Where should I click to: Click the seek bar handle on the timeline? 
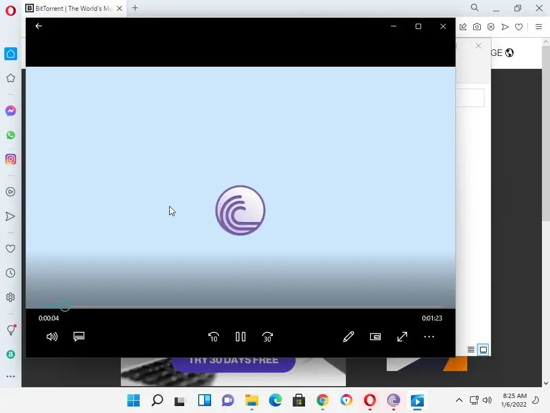64,307
